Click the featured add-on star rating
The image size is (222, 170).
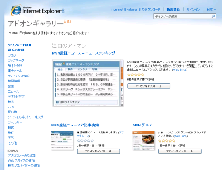pos(136,75)
